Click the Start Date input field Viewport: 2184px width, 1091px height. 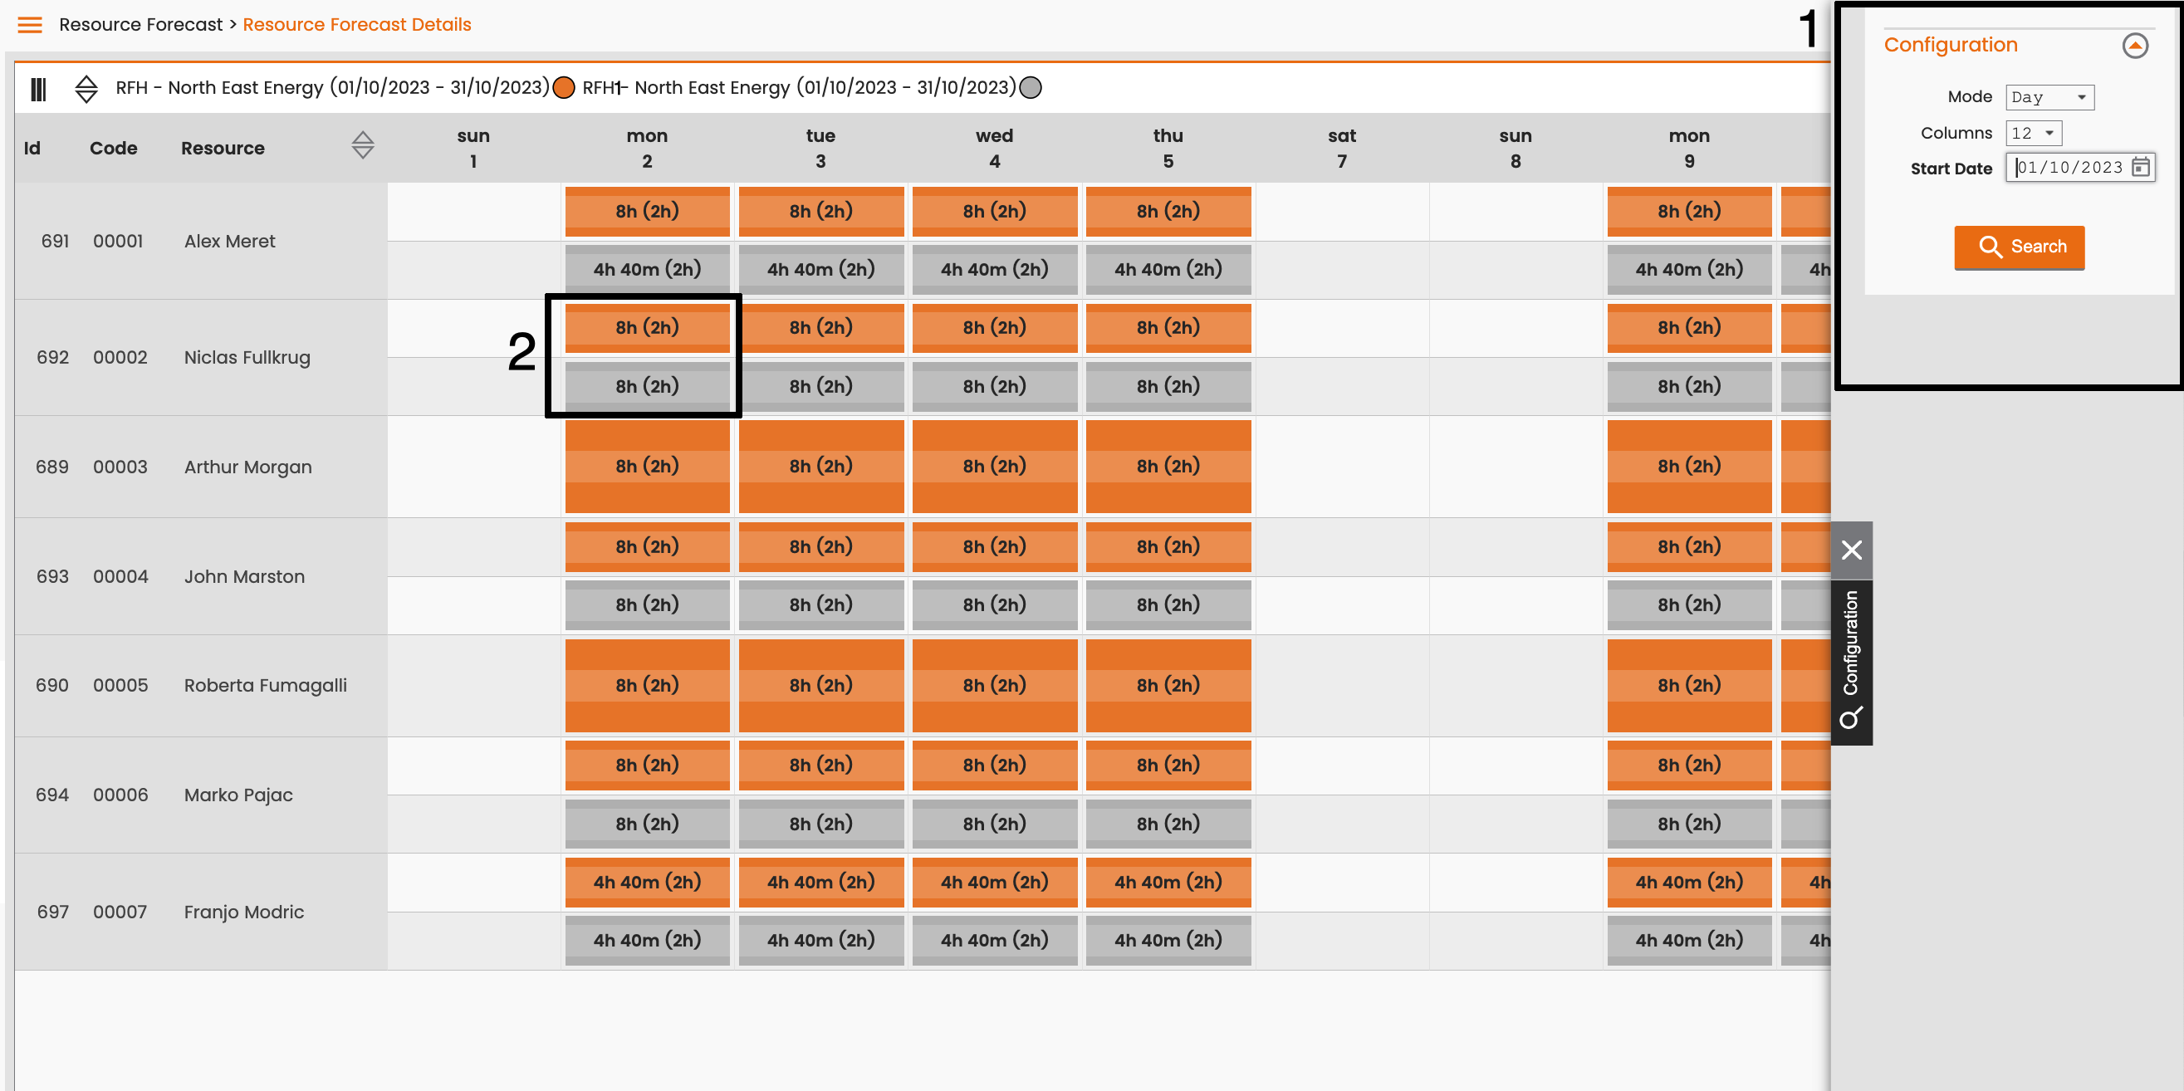[2069, 167]
